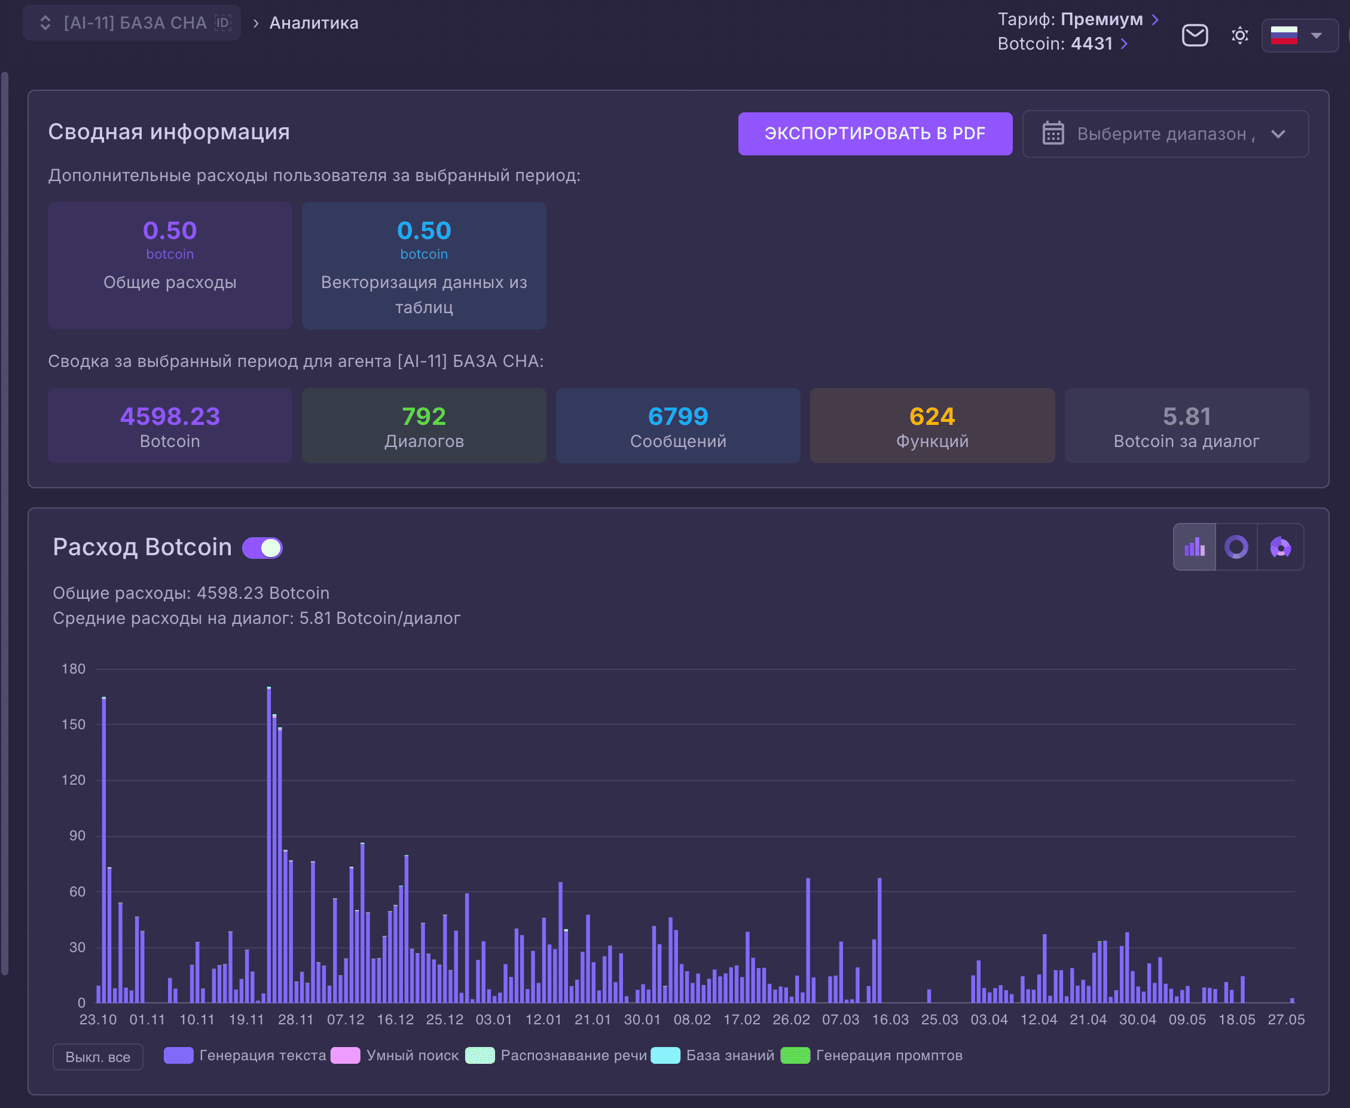Switch to donut chart view
Screen dimensions: 1350x1108
pyautogui.click(x=1236, y=547)
